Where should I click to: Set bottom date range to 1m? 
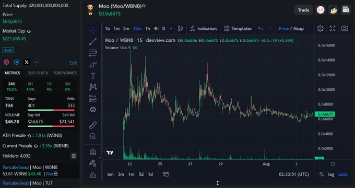[x=132, y=174]
